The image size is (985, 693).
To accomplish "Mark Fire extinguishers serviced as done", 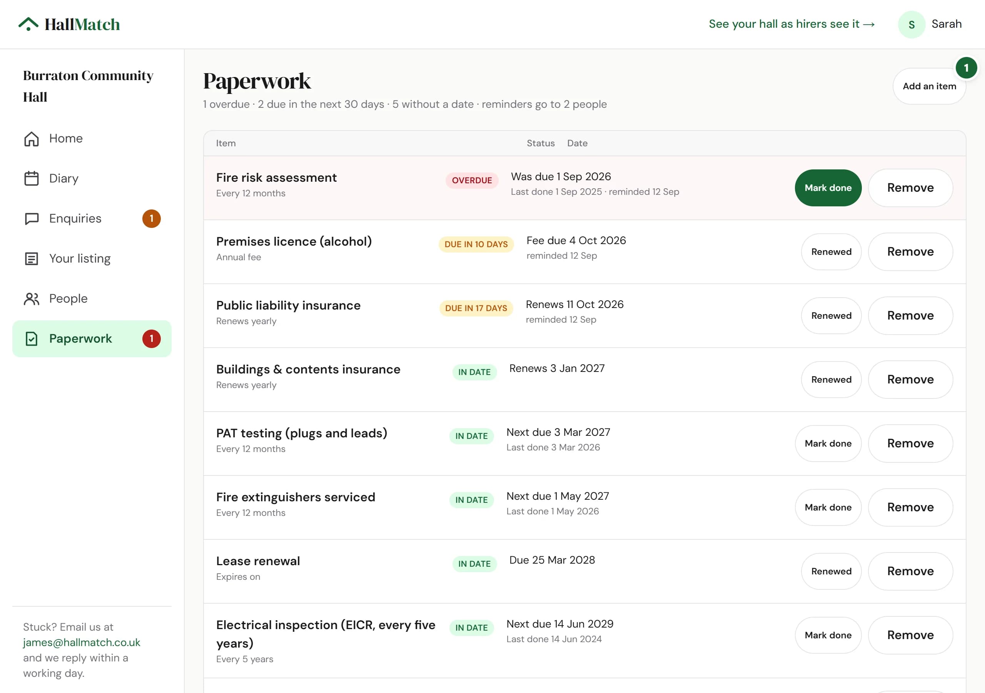I will [828, 508].
